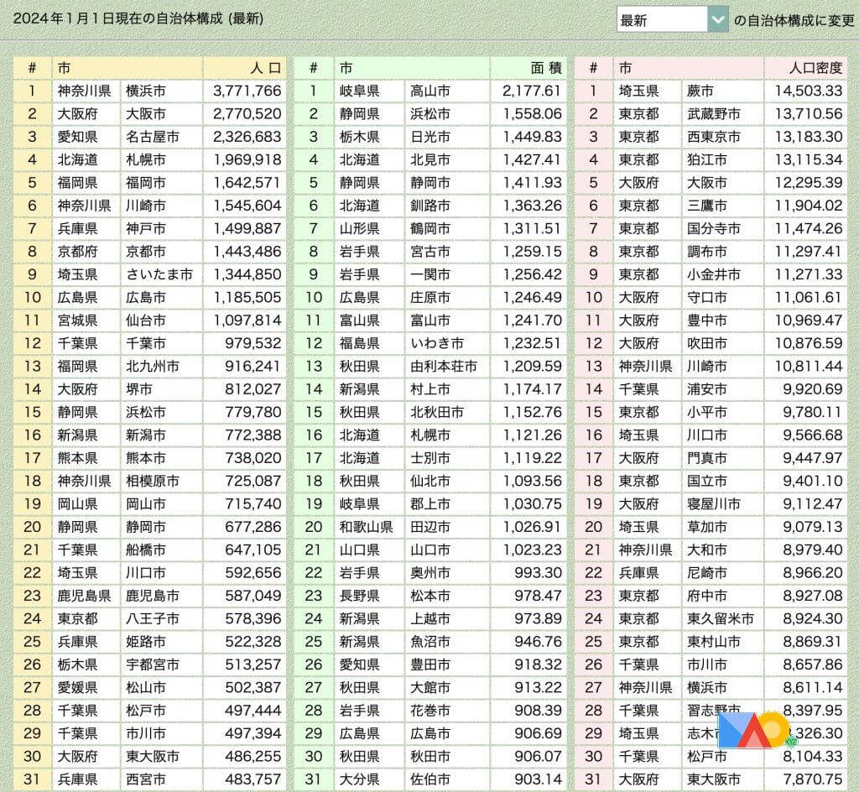Open the 日光市 link in area ranking
Viewport: 859px width, 792px height.
click(x=429, y=137)
